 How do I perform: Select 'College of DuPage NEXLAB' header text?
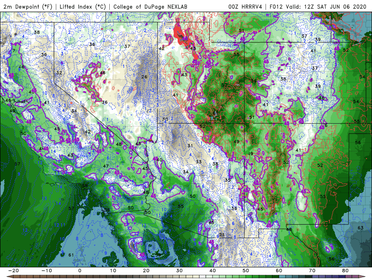pos(150,7)
